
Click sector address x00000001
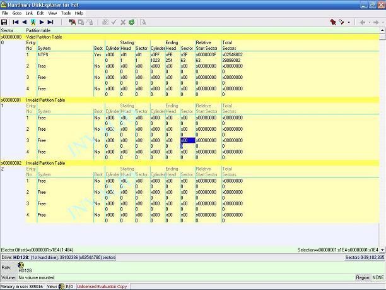[x=11, y=100]
